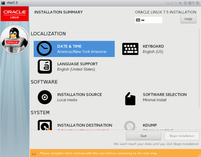Click the first small-window scale icon in title bar

[x=167, y=3]
